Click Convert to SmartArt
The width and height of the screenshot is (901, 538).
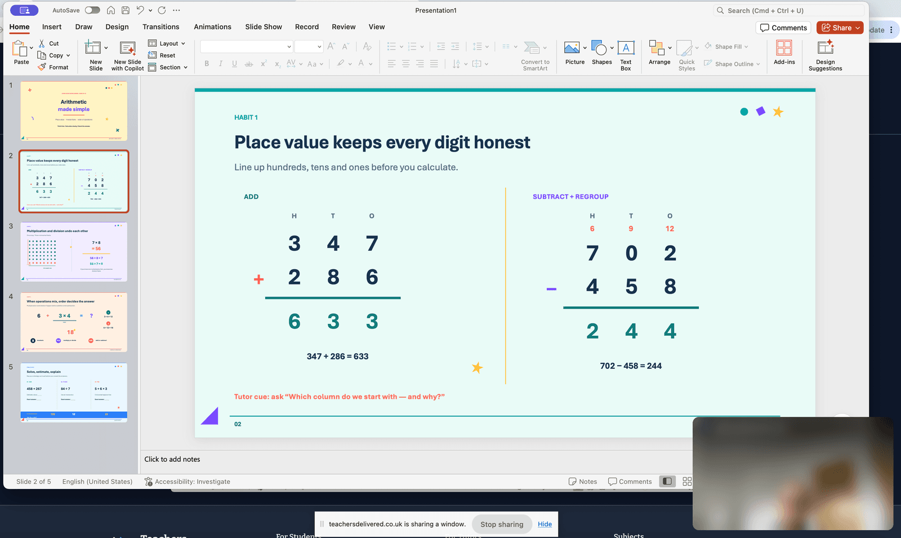point(535,56)
